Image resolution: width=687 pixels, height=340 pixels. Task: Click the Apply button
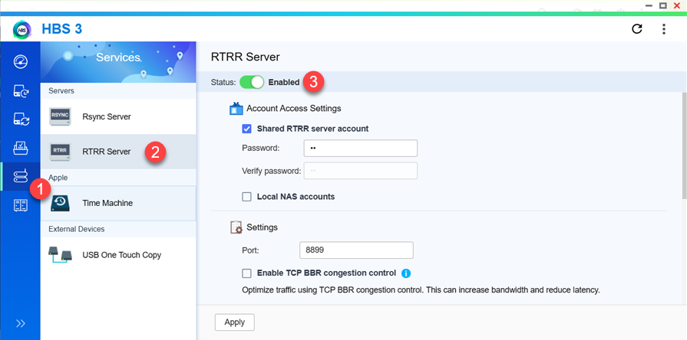coord(234,322)
